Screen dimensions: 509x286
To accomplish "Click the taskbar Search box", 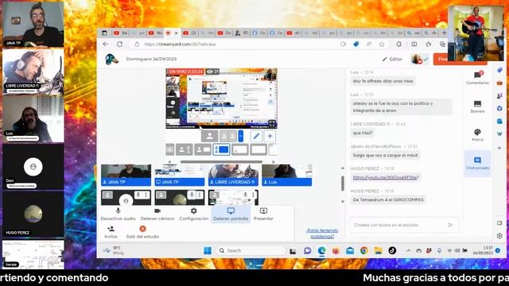I will tap(251, 250).
